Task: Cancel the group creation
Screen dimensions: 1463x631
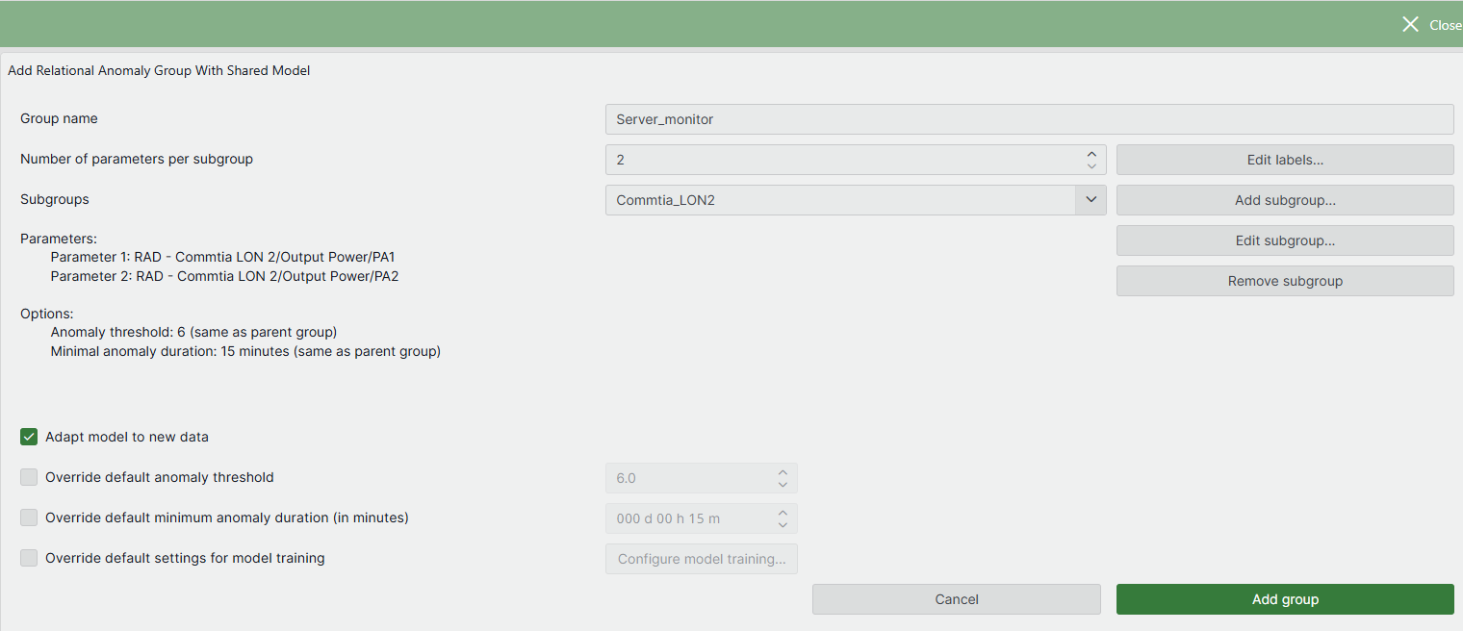Action: 956,598
